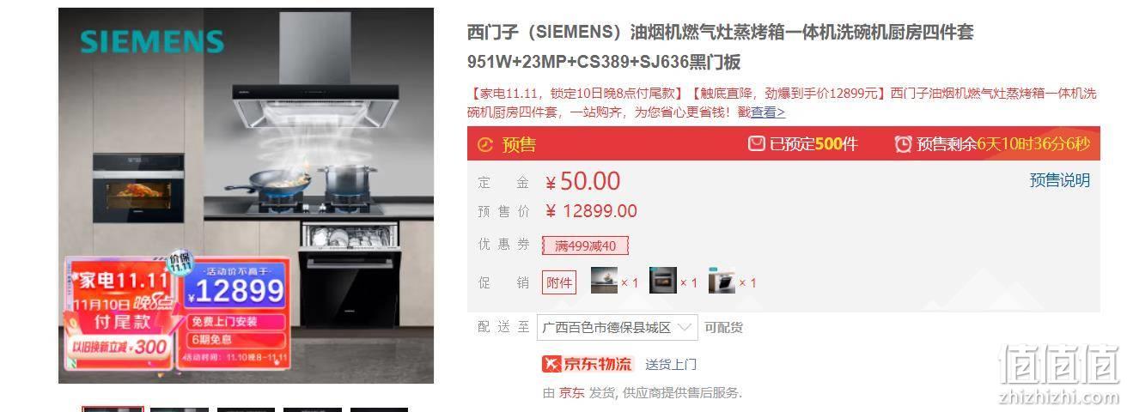Open the dishwasher accessory thumbnail

(x=722, y=282)
